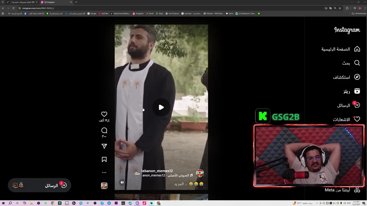
Task: View site information icon in address bar
Action: click(x=19, y=8)
